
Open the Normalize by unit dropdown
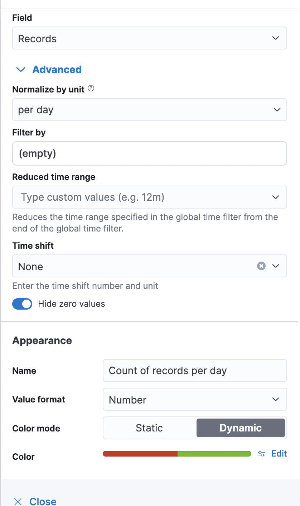149,110
